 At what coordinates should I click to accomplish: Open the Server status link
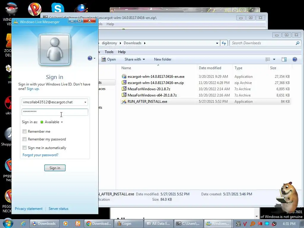(x=58, y=209)
